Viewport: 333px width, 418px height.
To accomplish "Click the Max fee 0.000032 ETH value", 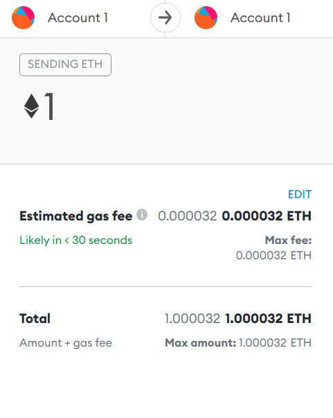I will (x=273, y=255).
